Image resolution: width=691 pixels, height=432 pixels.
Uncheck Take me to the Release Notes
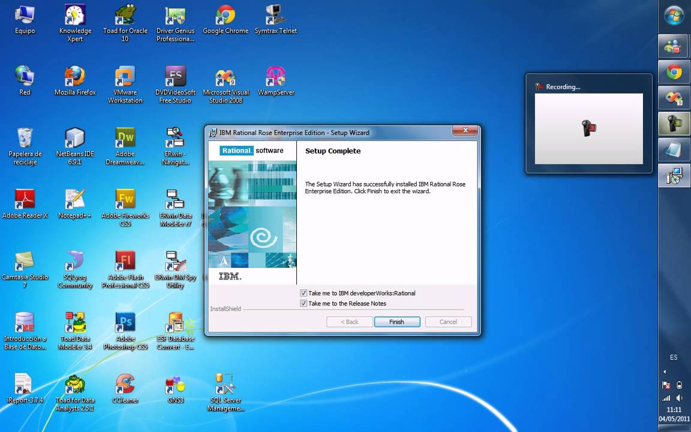coord(304,303)
